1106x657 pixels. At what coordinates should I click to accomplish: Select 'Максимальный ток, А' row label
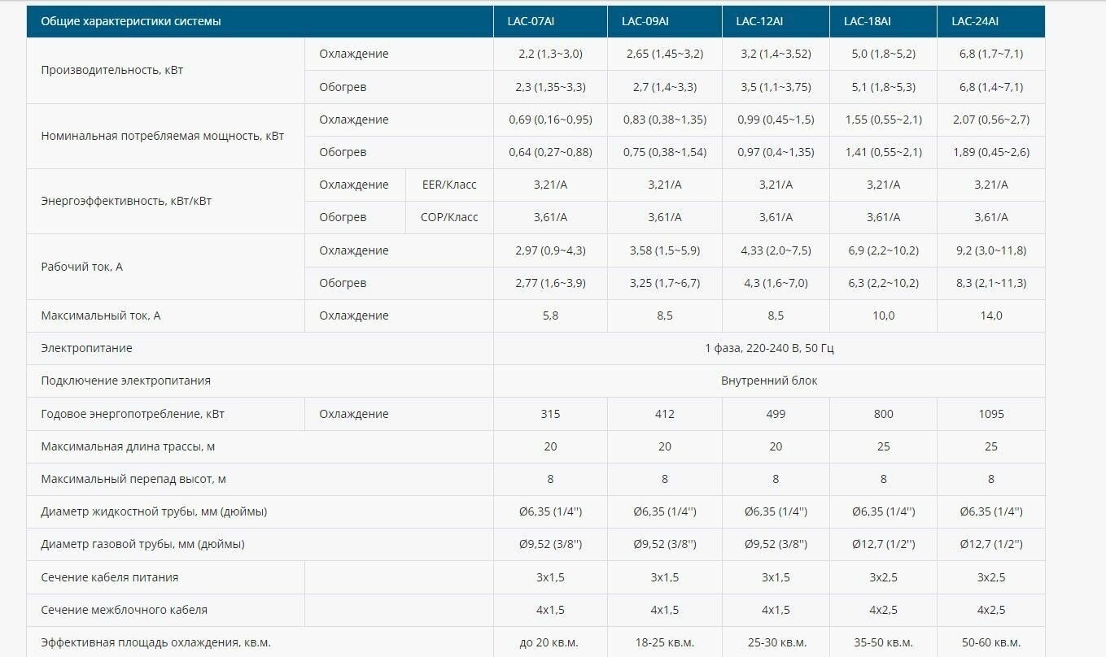coord(101,315)
